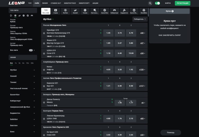Click the main content vertical scrollbar
The image size is (199, 137).
point(148,12)
